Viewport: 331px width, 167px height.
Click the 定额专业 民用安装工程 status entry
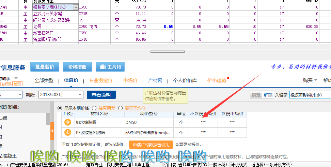(x=119, y=165)
